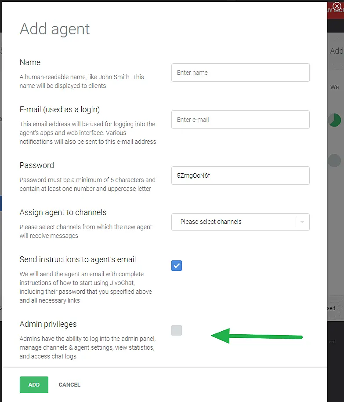This screenshot has height=402, width=344.
Task: Click the E-mail (used as a login) label
Action: tap(60, 110)
